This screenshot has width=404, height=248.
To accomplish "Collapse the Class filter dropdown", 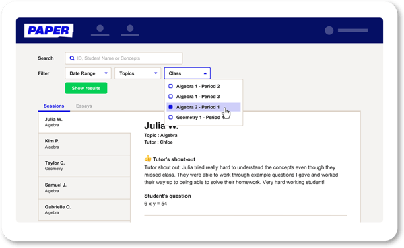I will (187, 73).
